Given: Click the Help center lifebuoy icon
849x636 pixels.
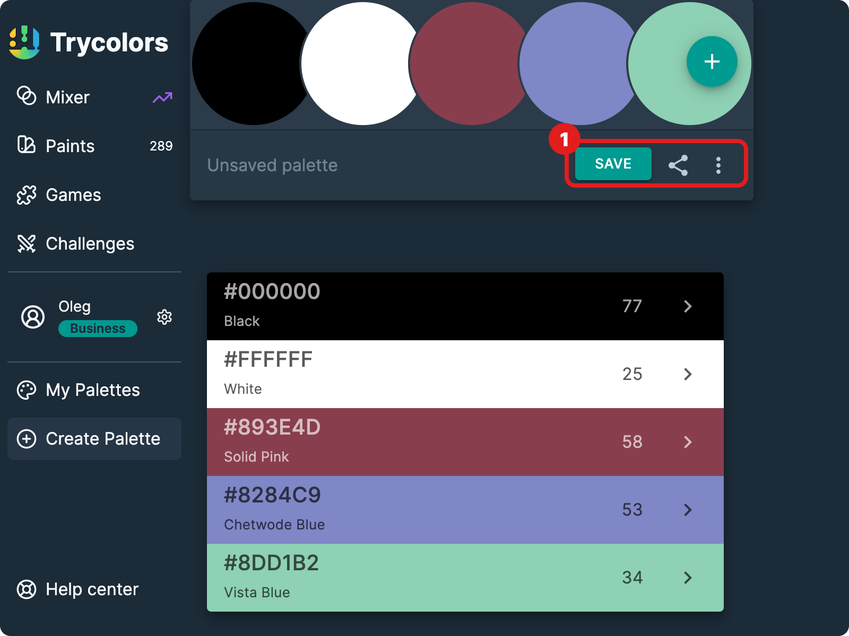Looking at the screenshot, I should (x=27, y=589).
